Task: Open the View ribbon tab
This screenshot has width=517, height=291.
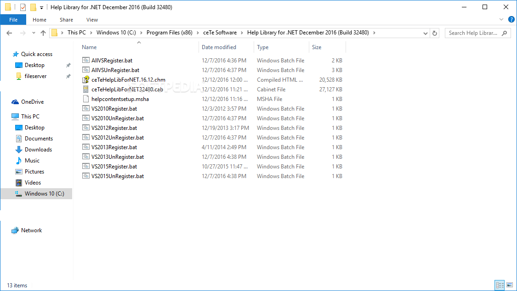Action: (92, 20)
